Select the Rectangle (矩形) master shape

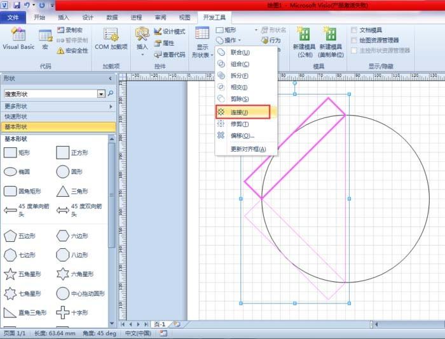(17, 152)
